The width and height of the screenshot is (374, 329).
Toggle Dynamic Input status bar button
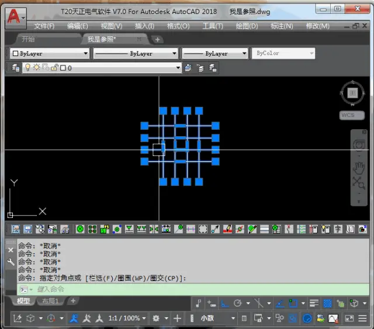click(x=212, y=303)
